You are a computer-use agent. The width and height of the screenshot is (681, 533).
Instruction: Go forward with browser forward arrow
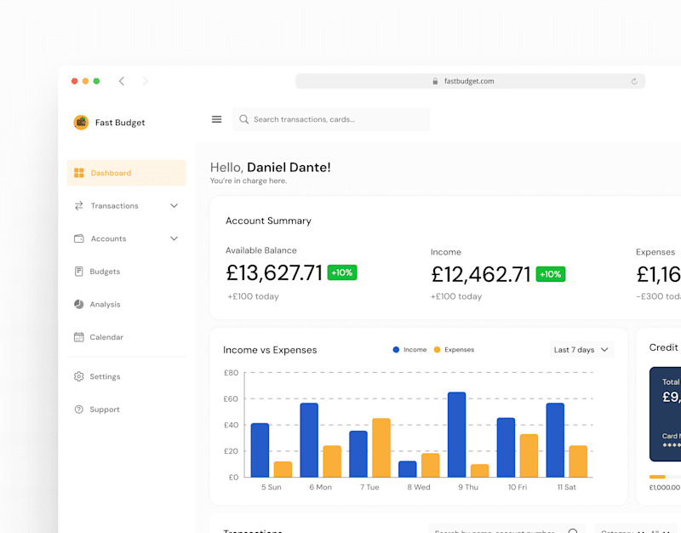coord(146,81)
